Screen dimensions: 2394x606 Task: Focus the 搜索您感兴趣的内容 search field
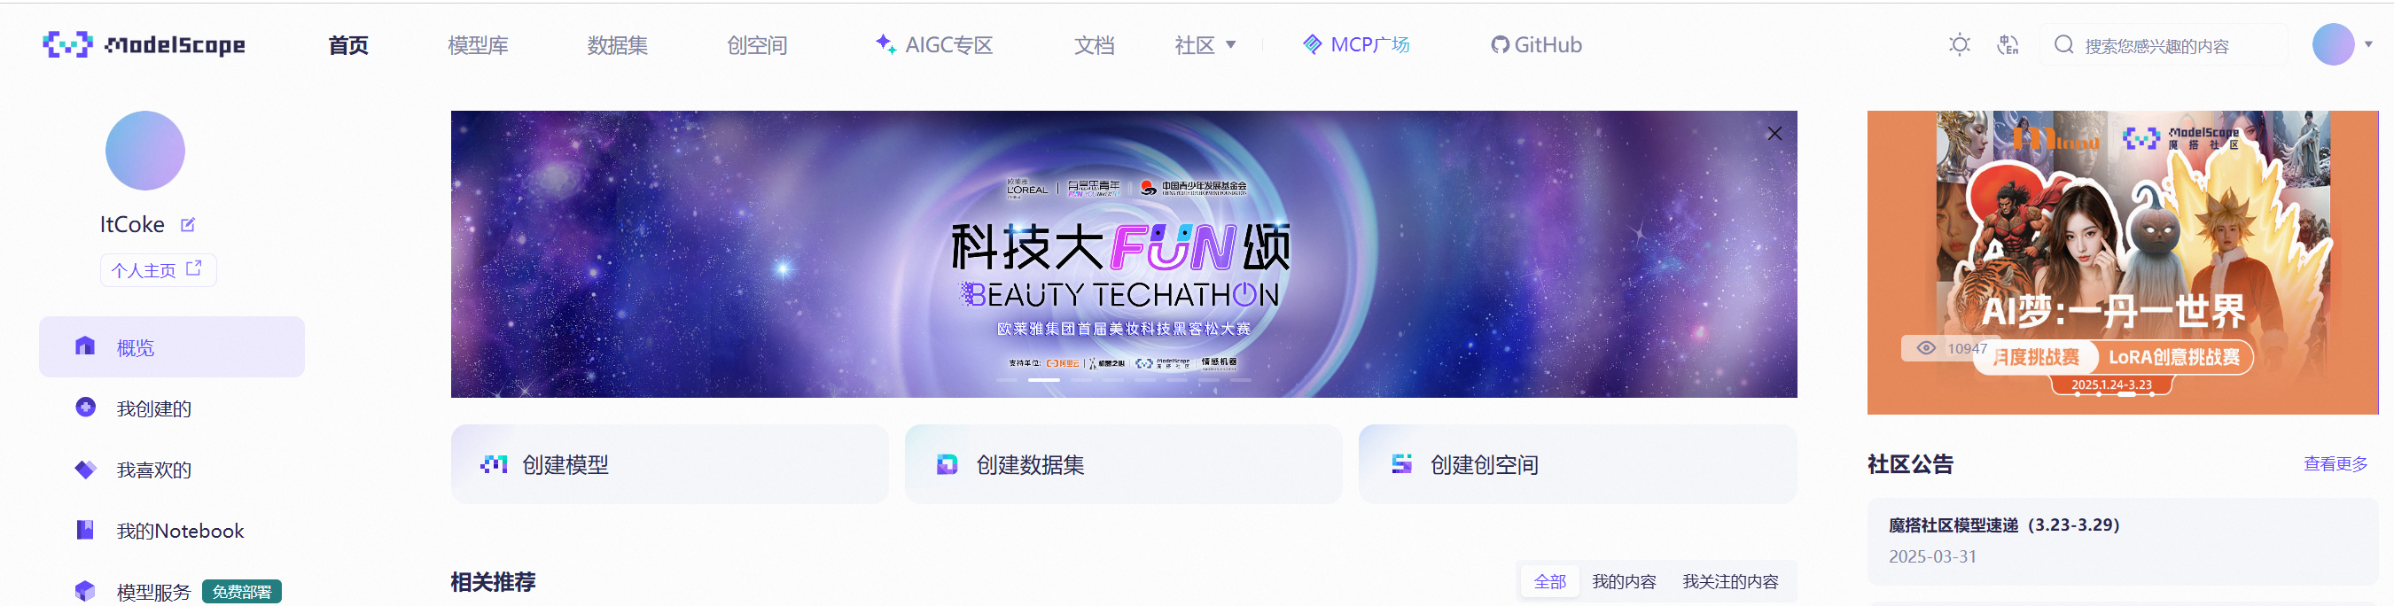[x=2164, y=44]
